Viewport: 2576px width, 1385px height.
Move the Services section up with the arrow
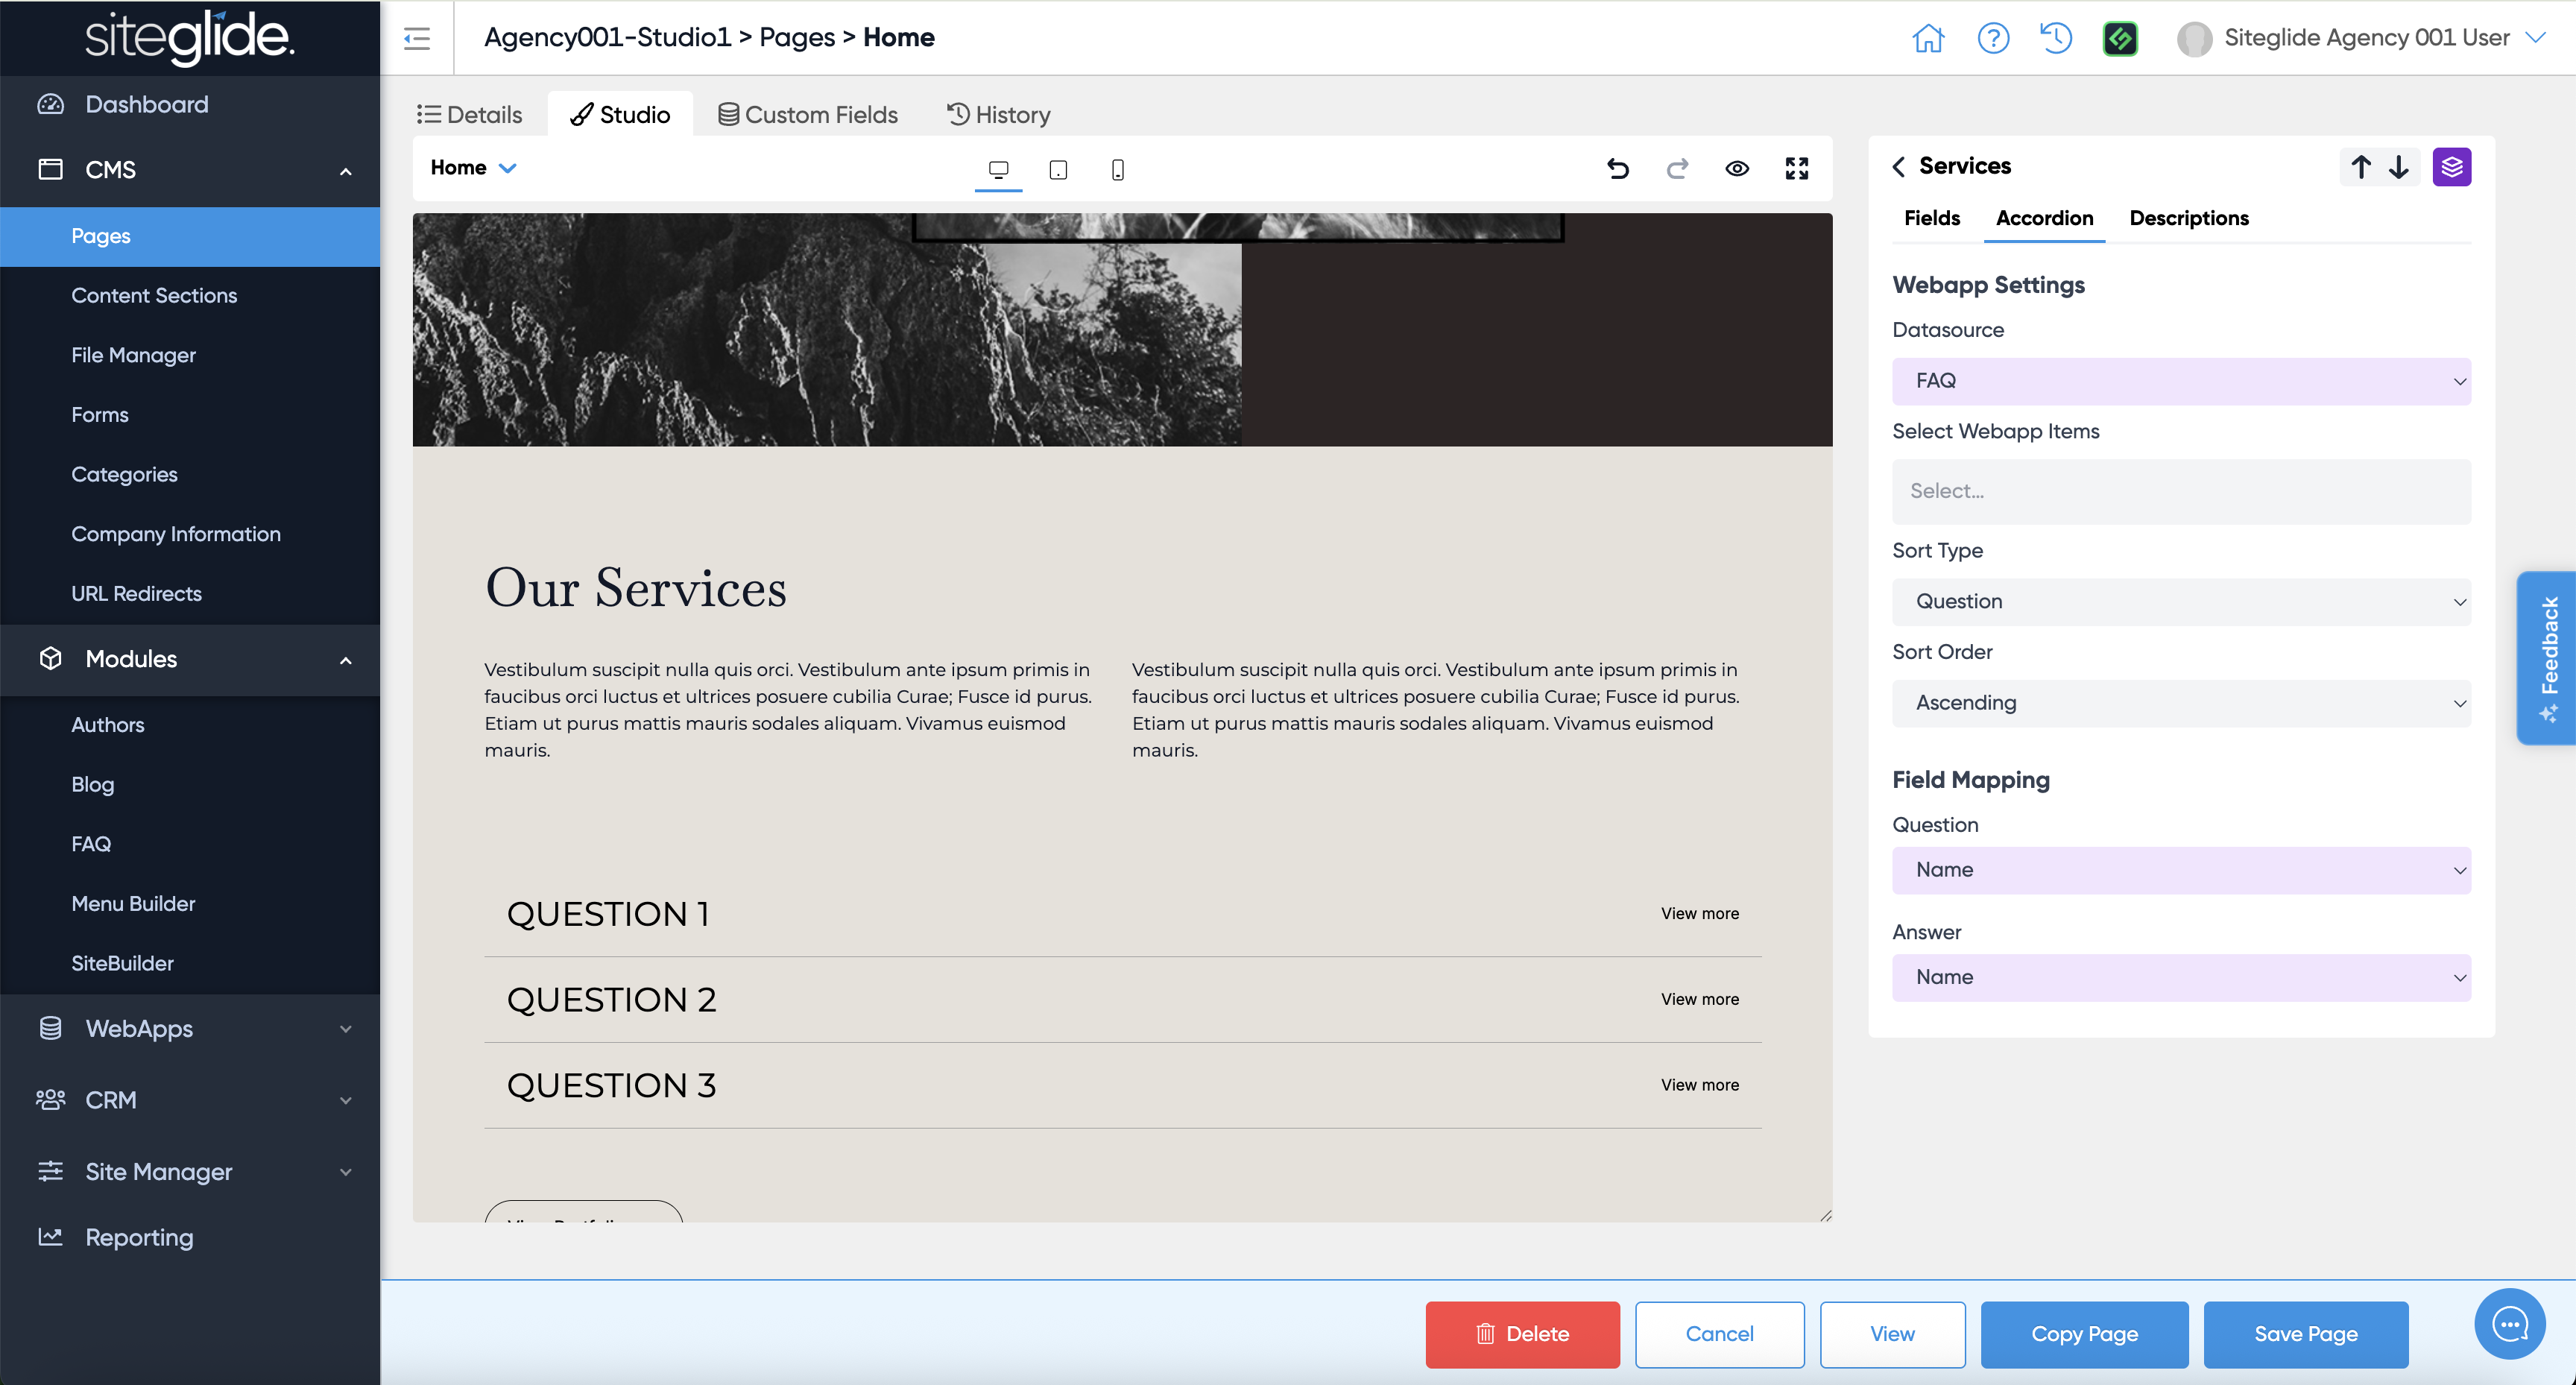[2360, 167]
